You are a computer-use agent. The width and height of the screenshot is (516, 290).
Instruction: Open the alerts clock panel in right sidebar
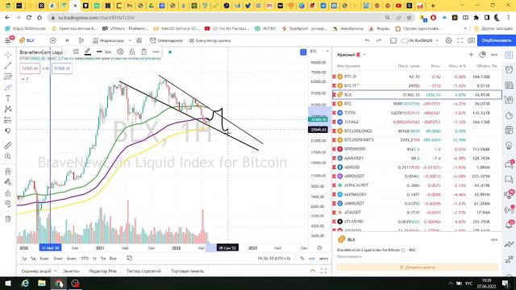509,70
